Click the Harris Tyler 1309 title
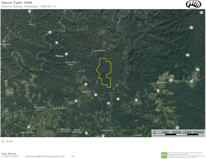Image resolution: width=206 pixels, height=159 pixels. 17,3
